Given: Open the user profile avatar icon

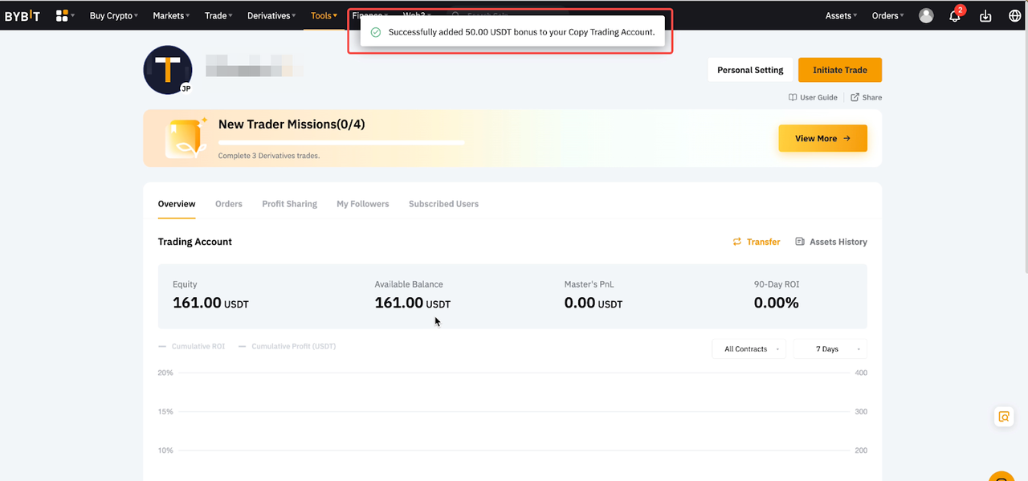Looking at the screenshot, I should pos(926,15).
